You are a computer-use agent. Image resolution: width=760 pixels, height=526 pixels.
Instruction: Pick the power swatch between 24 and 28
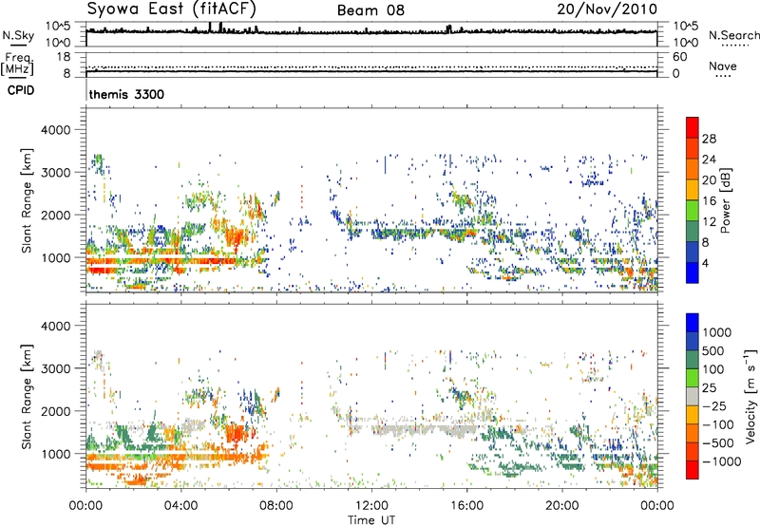(x=693, y=148)
